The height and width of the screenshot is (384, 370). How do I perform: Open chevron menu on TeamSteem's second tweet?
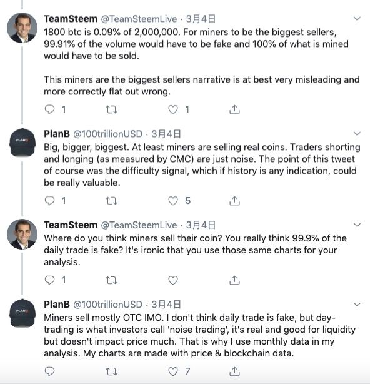coord(357,225)
